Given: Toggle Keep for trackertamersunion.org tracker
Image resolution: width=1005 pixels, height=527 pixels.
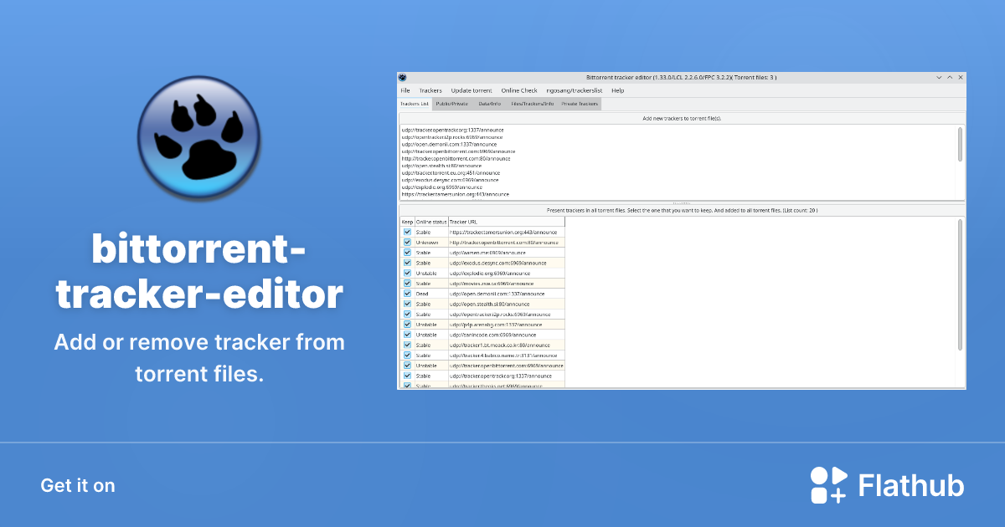Looking at the screenshot, I should (407, 233).
